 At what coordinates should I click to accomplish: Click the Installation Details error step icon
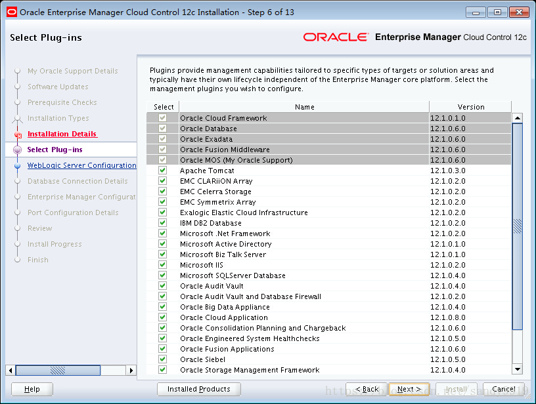point(18,135)
